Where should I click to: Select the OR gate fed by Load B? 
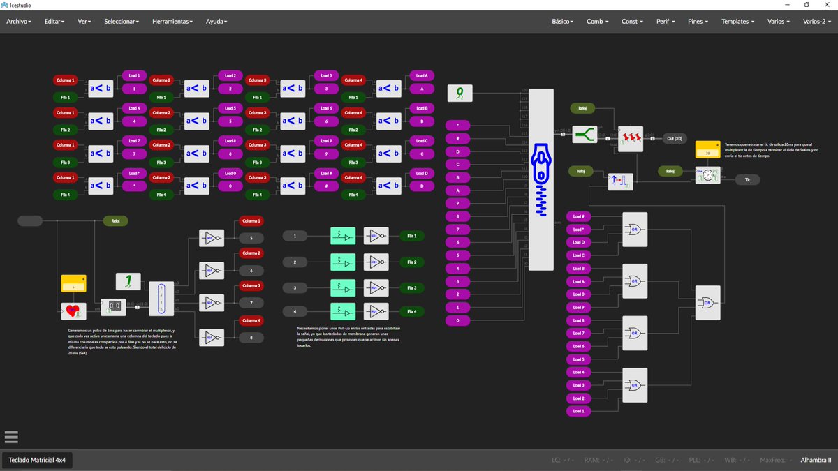635,281
